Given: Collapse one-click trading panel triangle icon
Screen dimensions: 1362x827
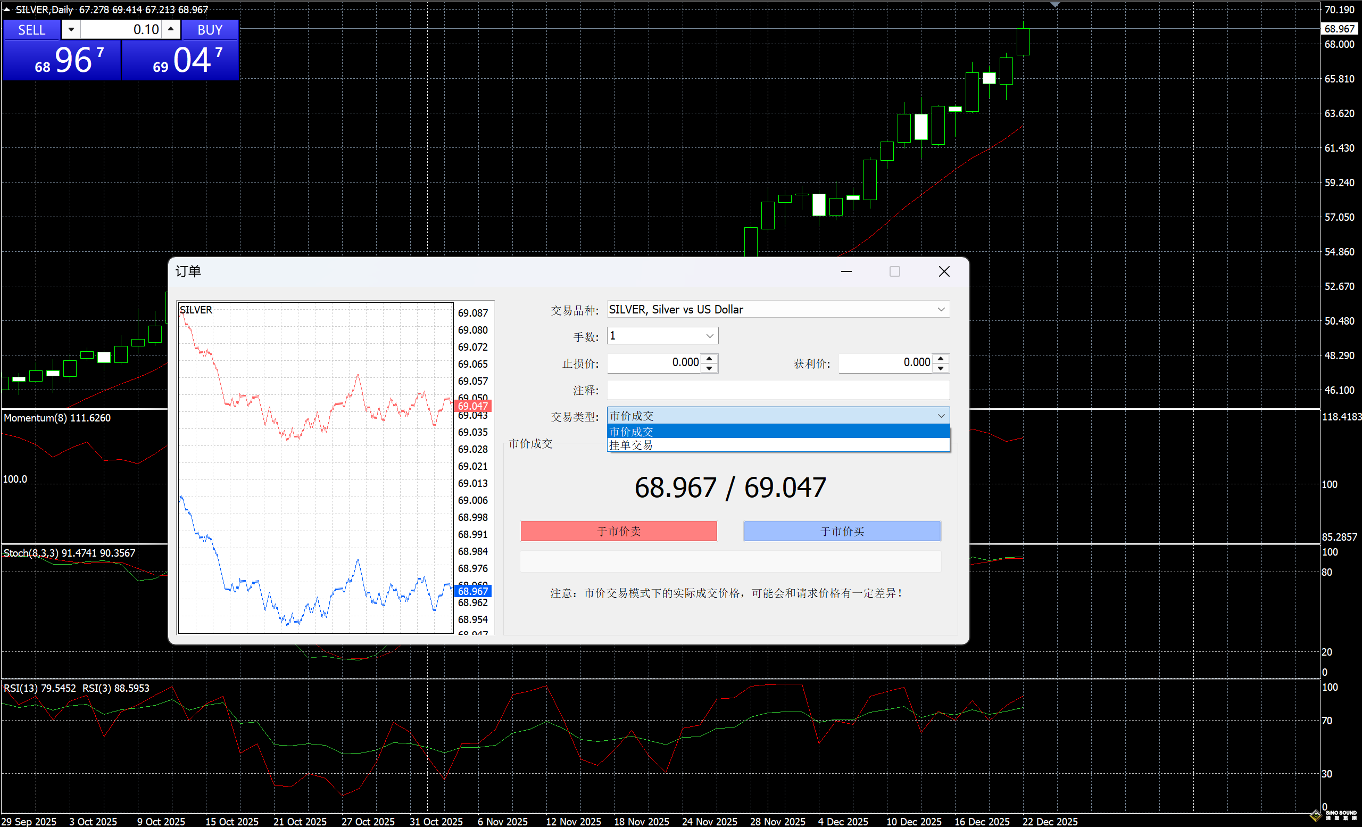Looking at the screenshot, I should 6,10.
